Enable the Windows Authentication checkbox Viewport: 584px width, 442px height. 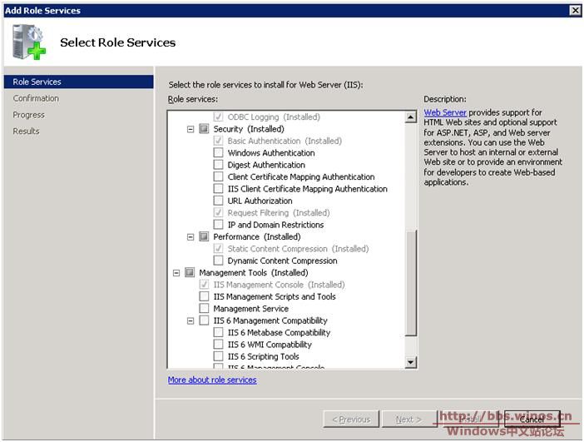tap(218, 153)
